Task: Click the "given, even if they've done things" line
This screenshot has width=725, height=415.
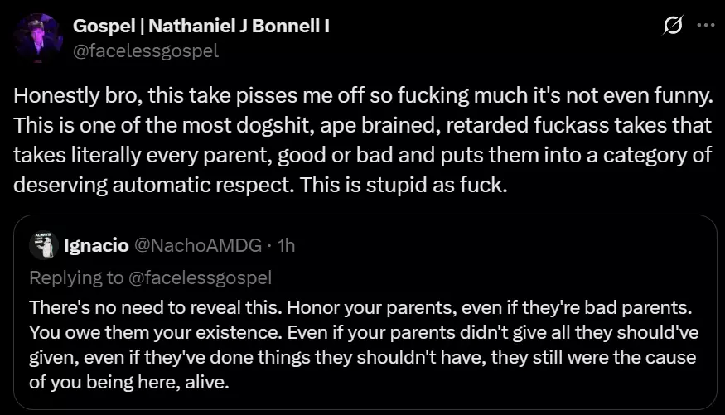Action: 363,357
